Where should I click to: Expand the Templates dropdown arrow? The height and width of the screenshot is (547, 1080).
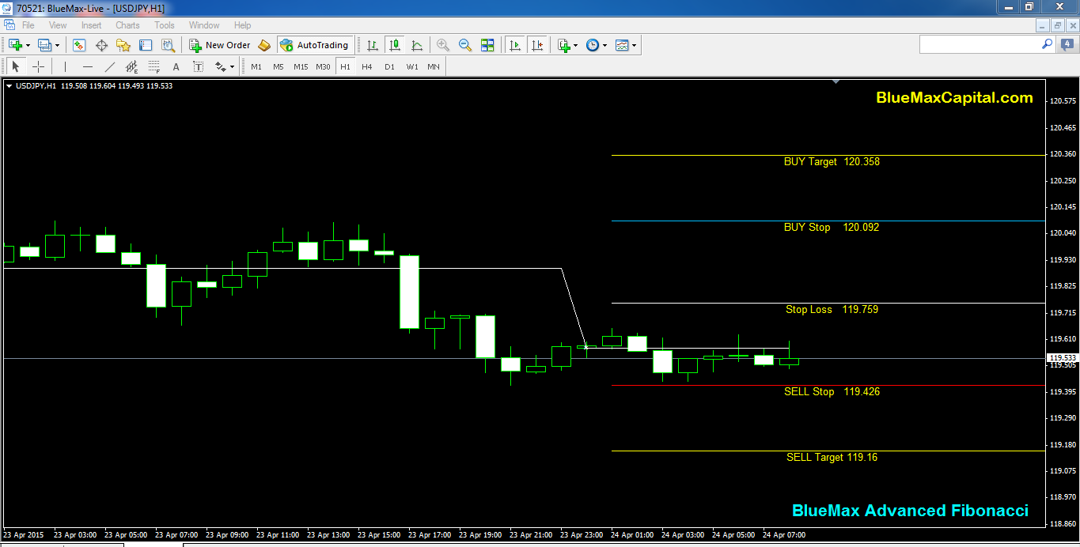click(634, 45)
